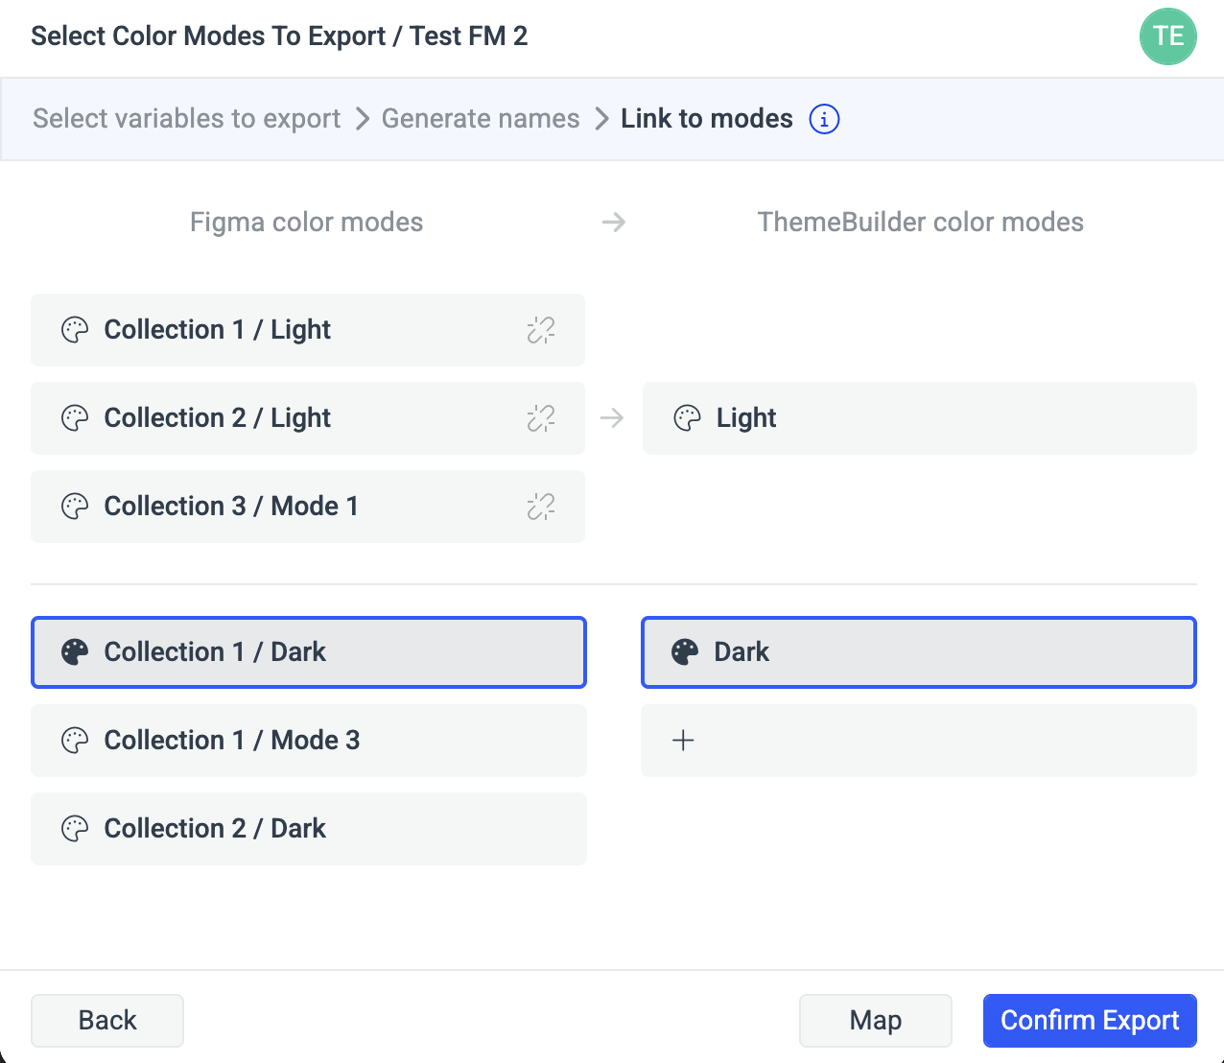Click the TE user avatar
The image size is (1224, 1063).
(x=1168, y=35)
